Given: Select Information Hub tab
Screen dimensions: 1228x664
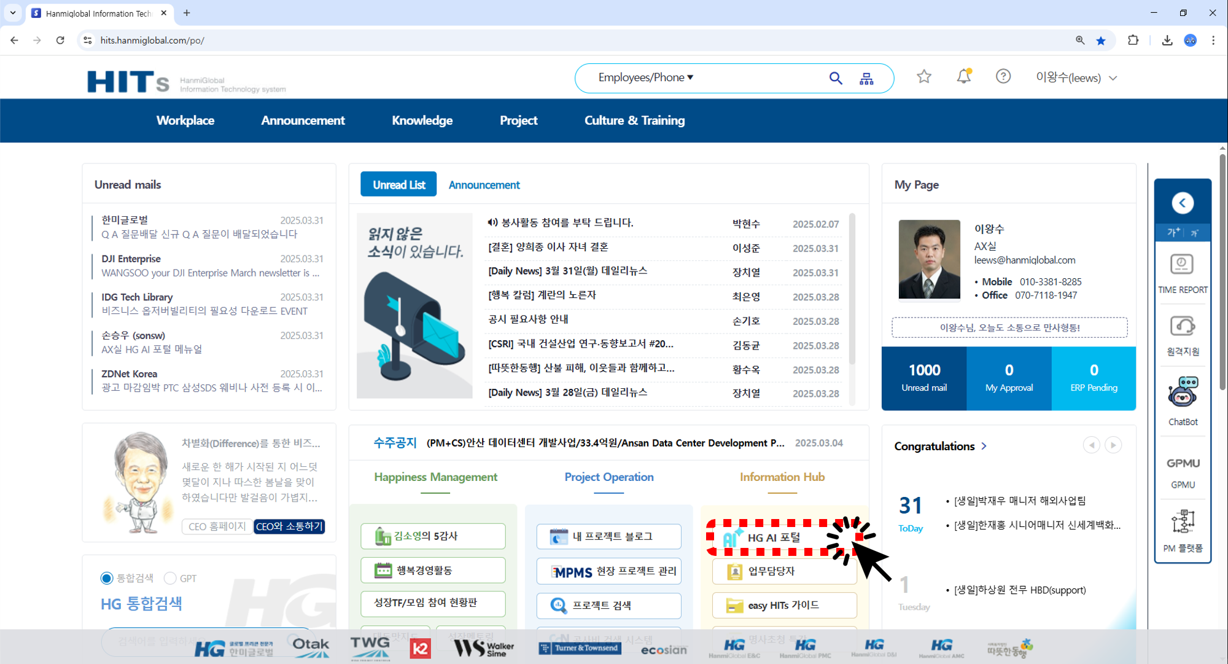Looking at the screenshot, I should point(782,477).
